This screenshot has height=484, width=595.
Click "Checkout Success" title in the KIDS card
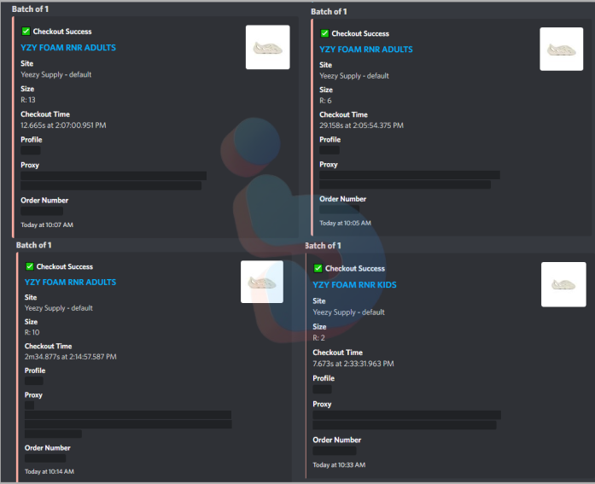point(355,269)
